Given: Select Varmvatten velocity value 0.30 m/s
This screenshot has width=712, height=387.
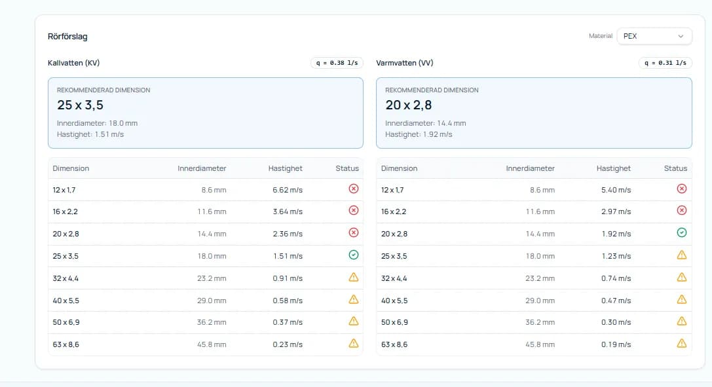Looking at the screenshot, I should click(x=616, y=323).
